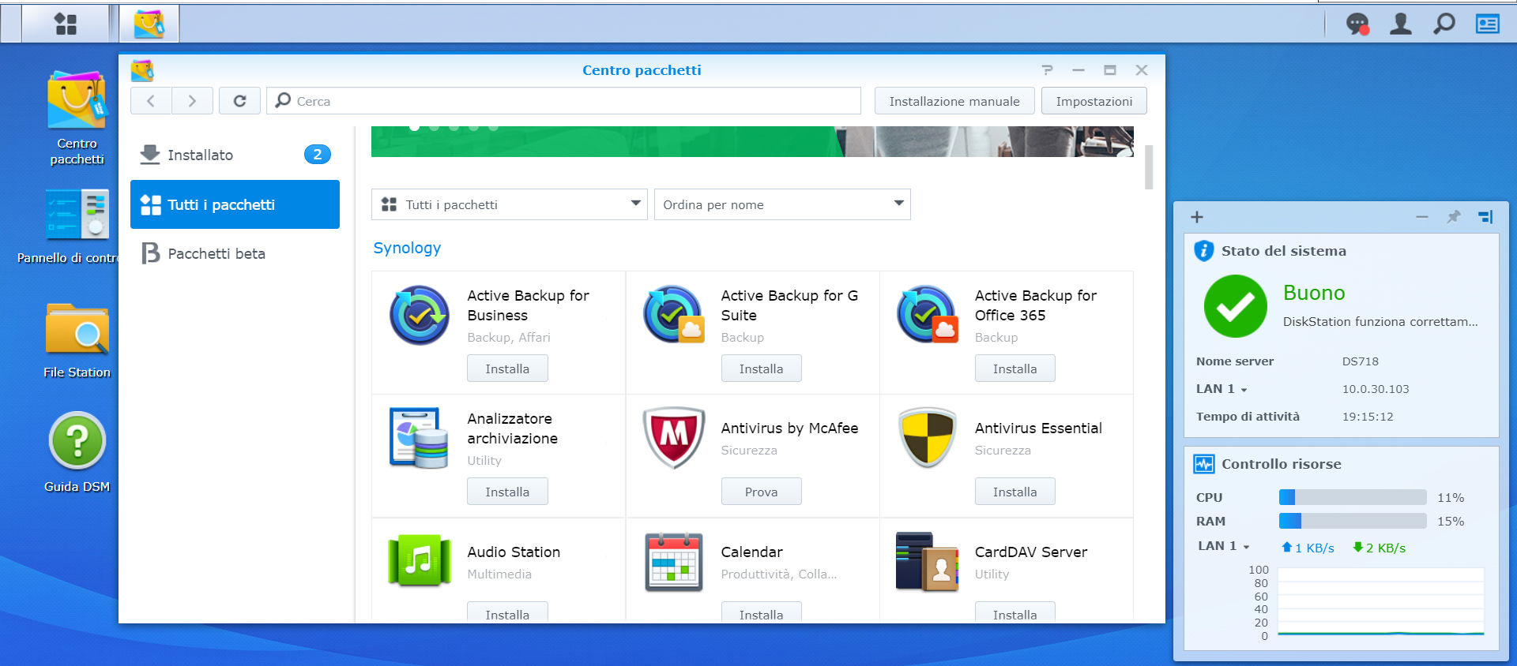Image resolution: width=1517 pixels, height=666 pixels.
Task: Minimize the widget panel
Action: (1422, 217)
